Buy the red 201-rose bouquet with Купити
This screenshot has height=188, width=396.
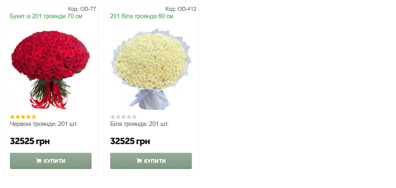coord(51,161)
